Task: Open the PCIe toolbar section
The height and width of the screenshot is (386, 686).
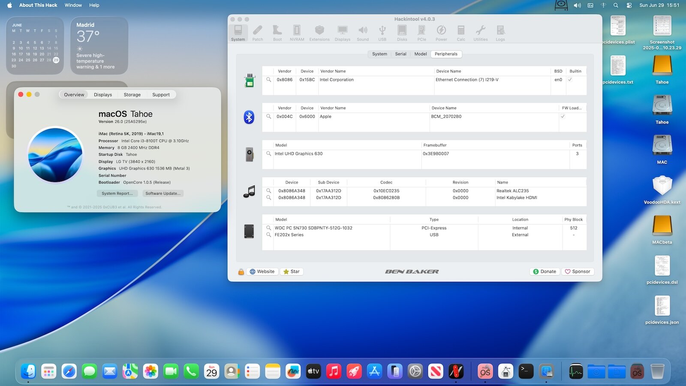Action: click(x=422, y=33)
